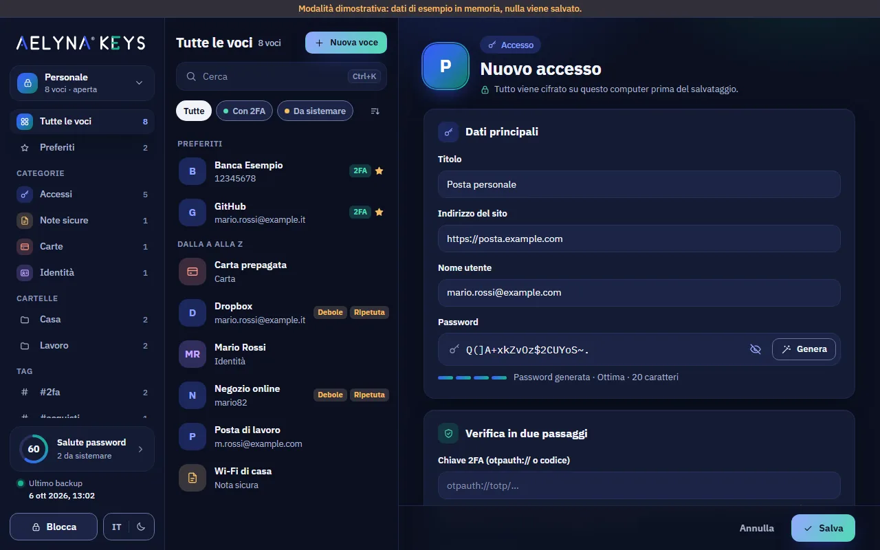Click the Banca Esempio favorite star
The height and width of the screenshot is (550, 880).
pyautogui.click(x=379, y=170)
